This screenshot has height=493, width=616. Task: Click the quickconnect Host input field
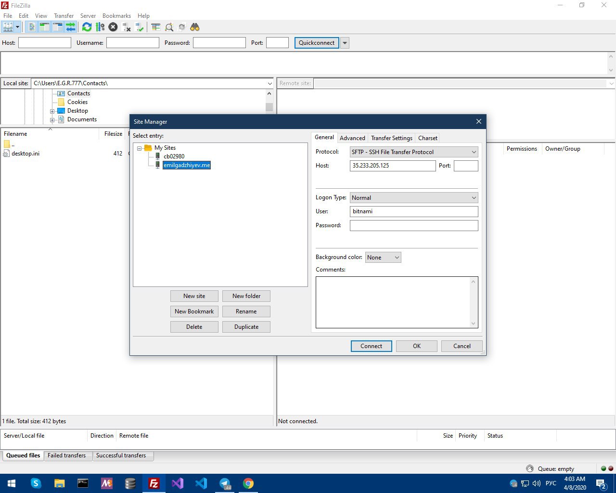[45, 43]
